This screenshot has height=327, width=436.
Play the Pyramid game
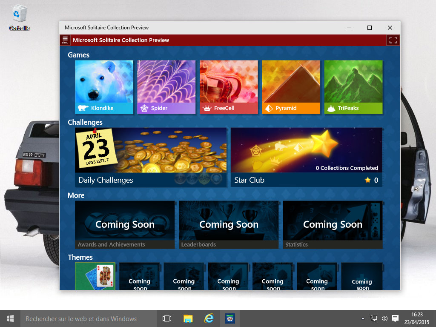tap(291, 87)
